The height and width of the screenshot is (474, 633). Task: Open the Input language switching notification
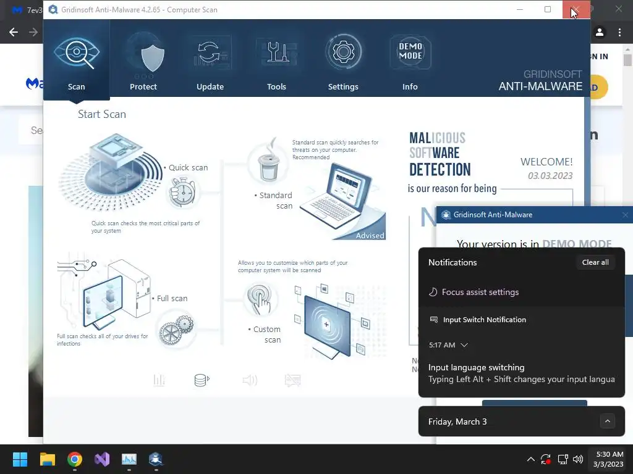tap(522, 373)
